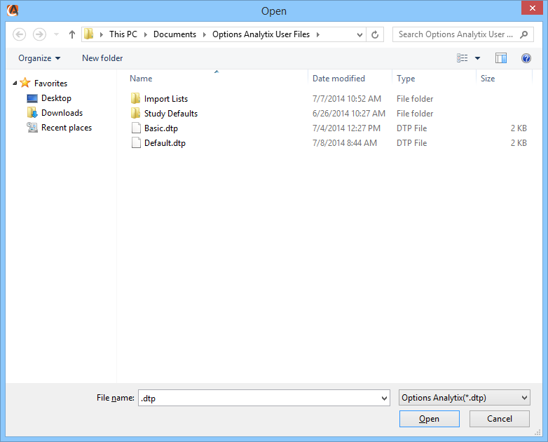Screen dimensions: 548x442
Task: Click the Options Analytix app icon in title bar
Action: point(13,11)
